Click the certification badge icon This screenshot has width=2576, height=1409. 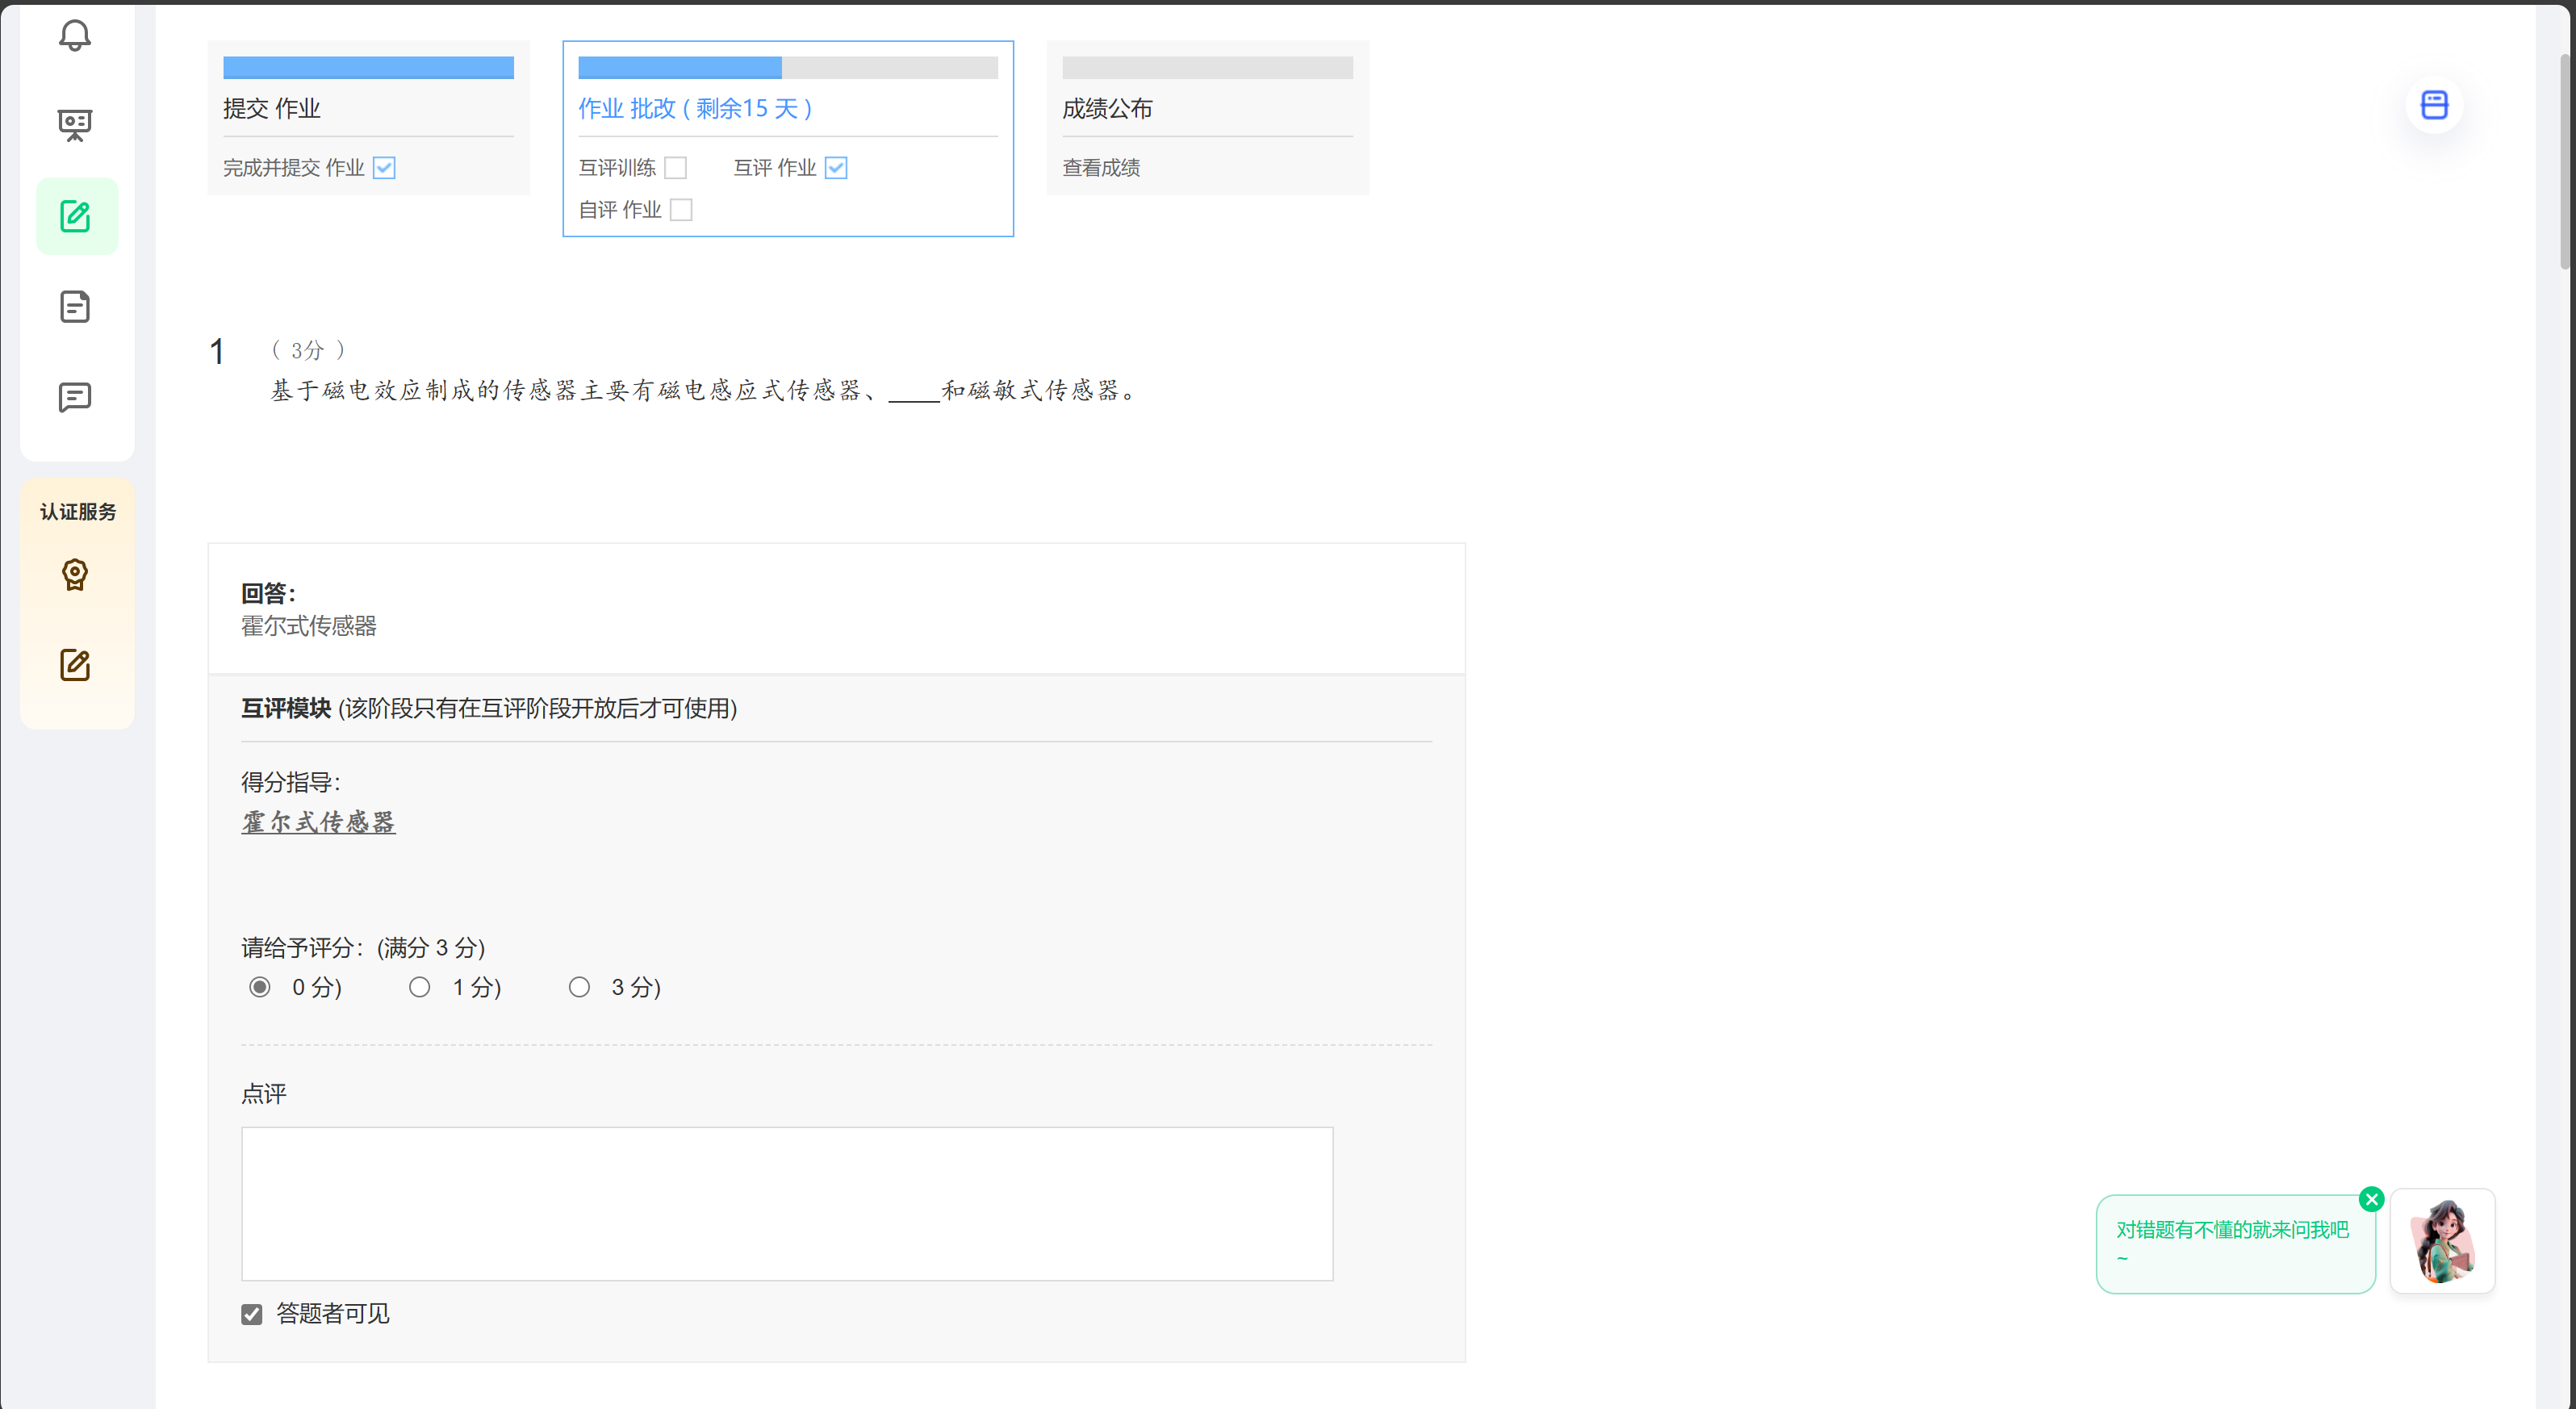point(75,574)
